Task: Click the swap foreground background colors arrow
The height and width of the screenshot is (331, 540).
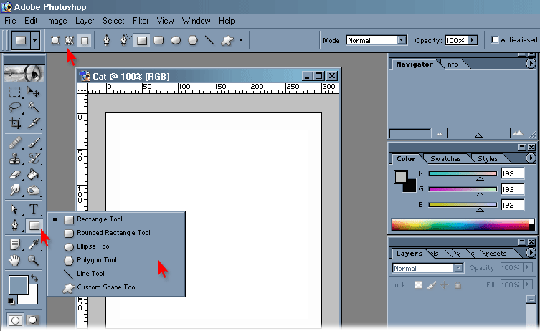Action: (34, 277)
